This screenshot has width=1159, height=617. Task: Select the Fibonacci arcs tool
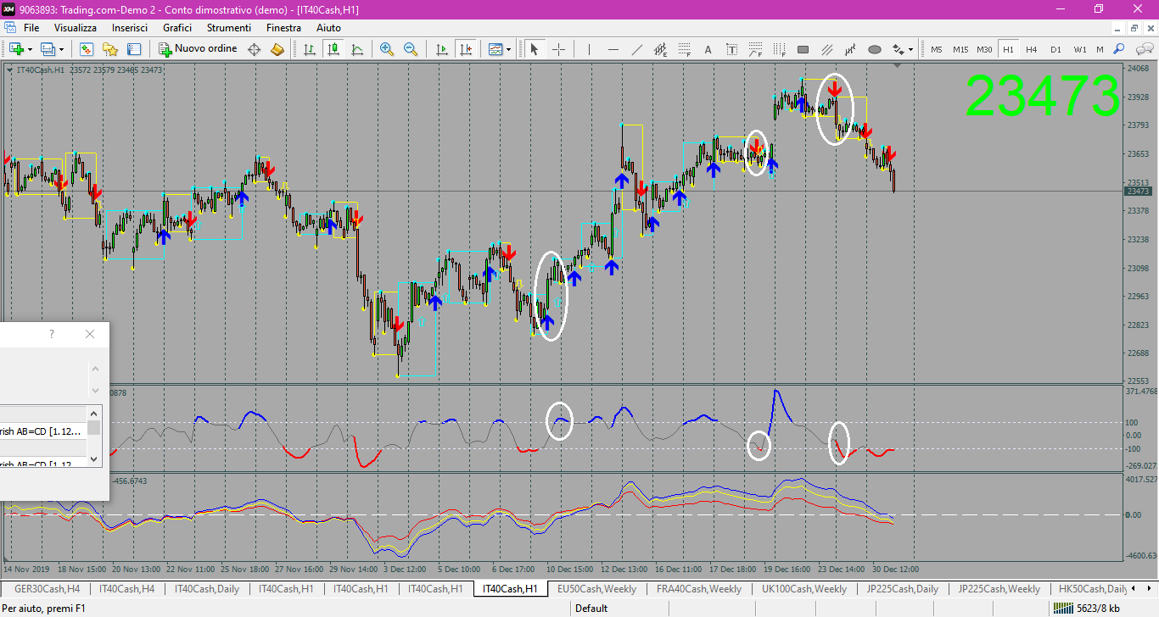756,49
